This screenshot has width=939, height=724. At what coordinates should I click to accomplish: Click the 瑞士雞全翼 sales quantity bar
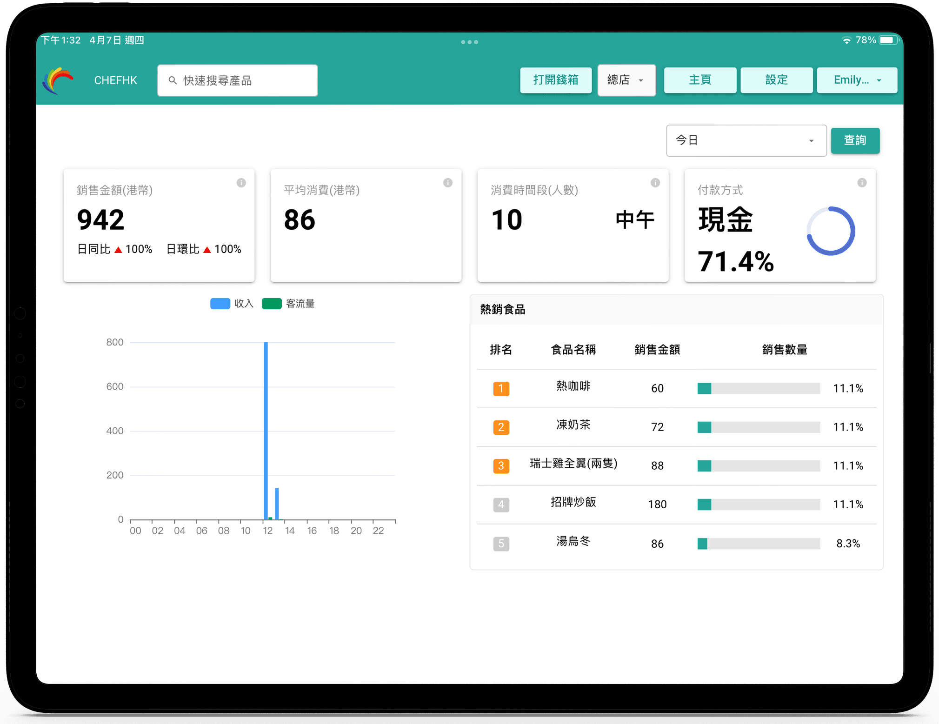click(759, 465)
